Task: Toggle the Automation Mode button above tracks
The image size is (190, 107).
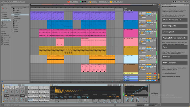Action: point(129,10)
